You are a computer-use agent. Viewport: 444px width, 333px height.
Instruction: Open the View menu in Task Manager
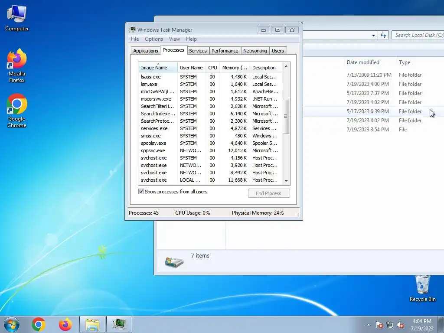(174, 39)
